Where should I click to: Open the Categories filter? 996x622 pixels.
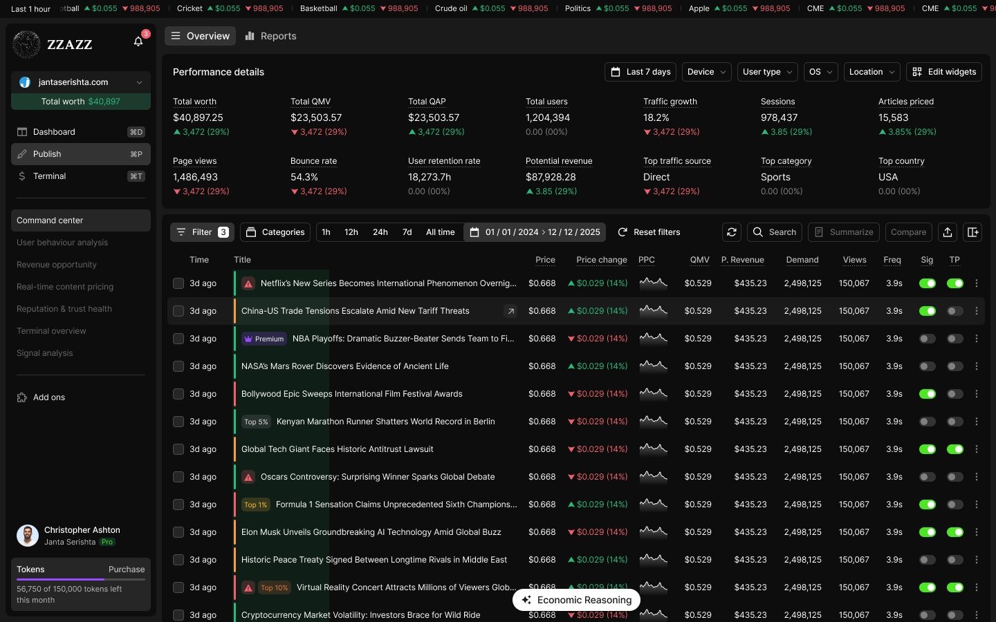point(275,232)
